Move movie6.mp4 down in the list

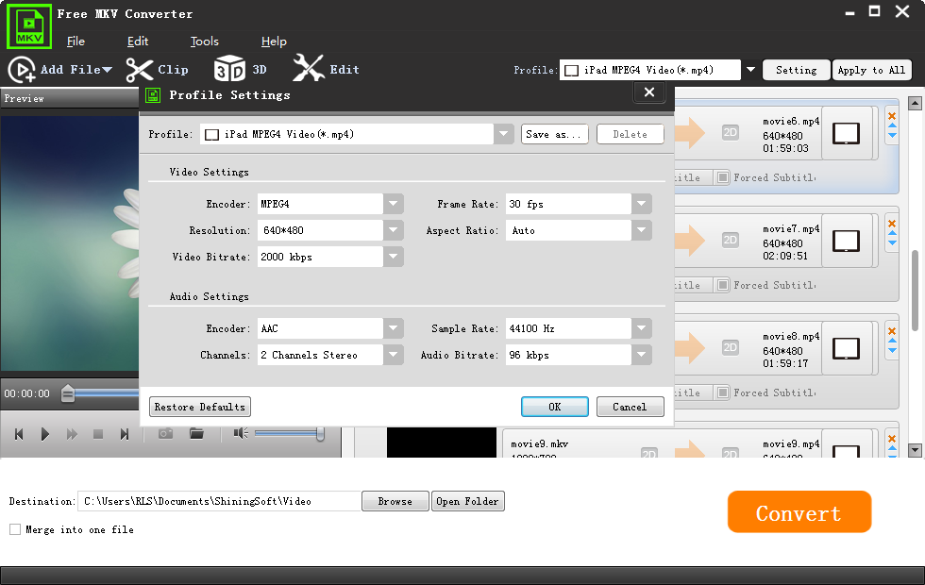coord(892,135)
